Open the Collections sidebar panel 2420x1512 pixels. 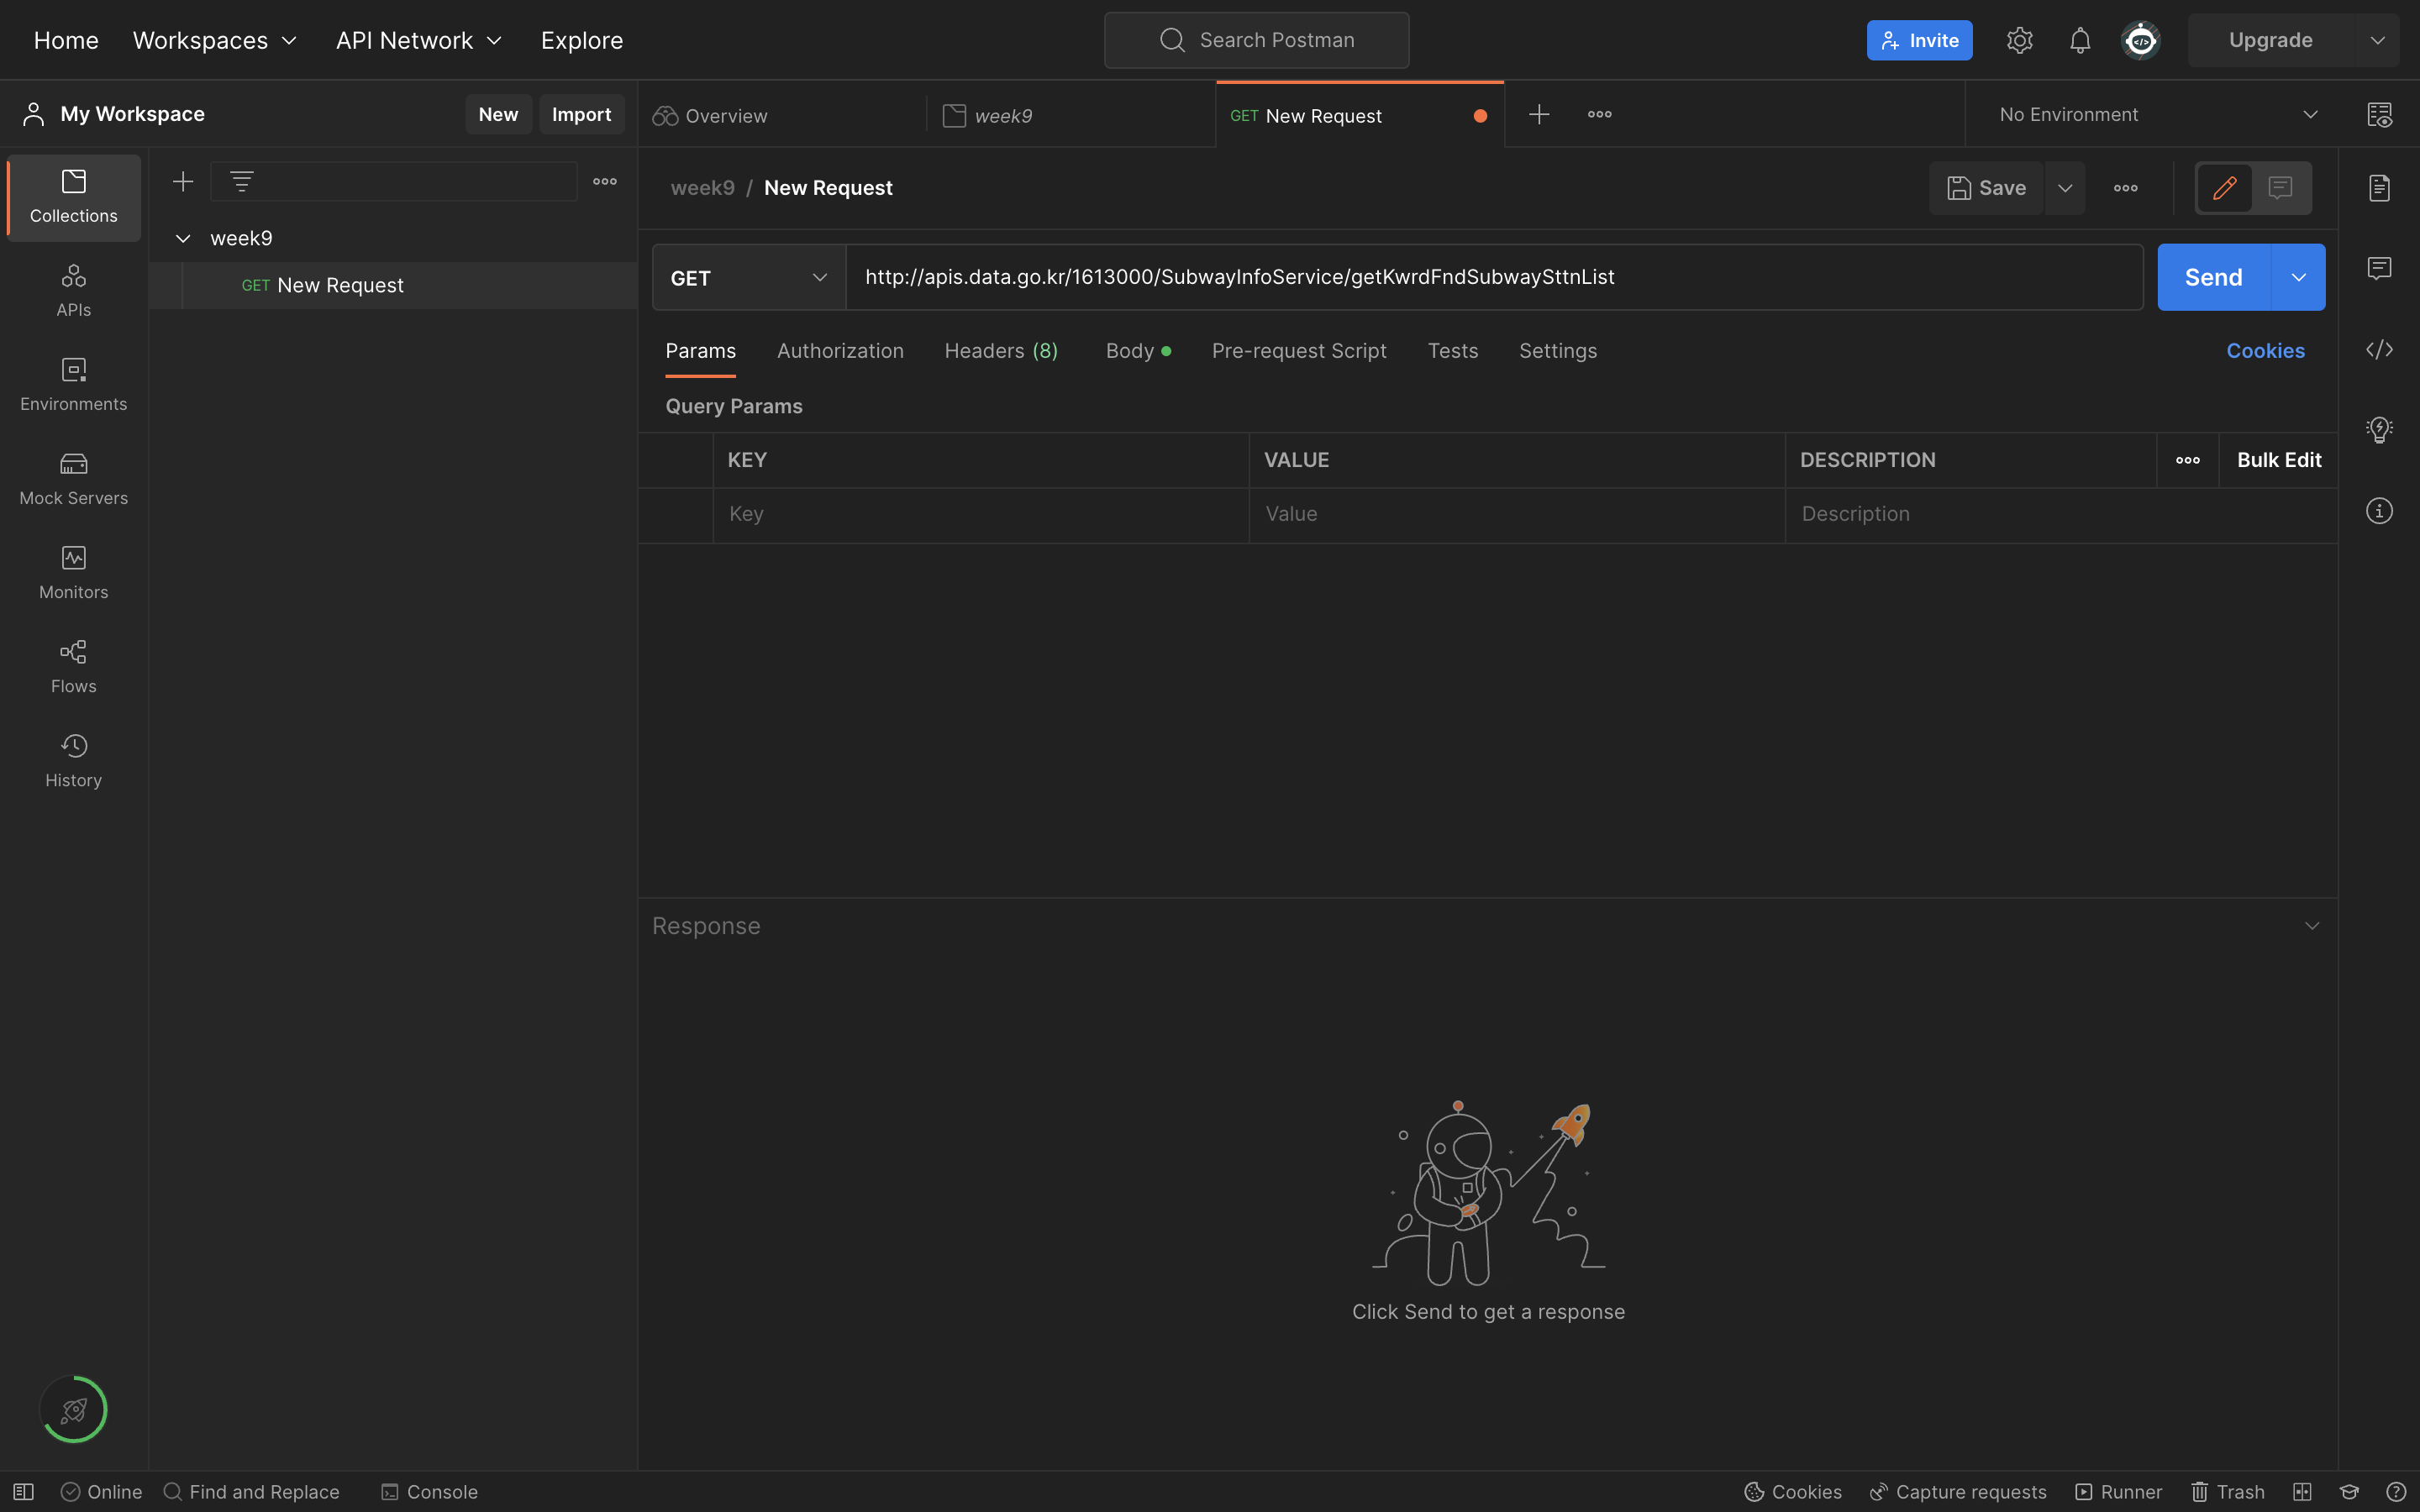(x=73, y=197)
